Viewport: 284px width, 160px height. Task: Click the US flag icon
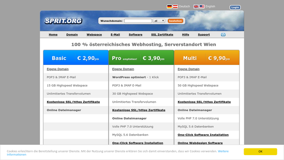click(202, 7)
